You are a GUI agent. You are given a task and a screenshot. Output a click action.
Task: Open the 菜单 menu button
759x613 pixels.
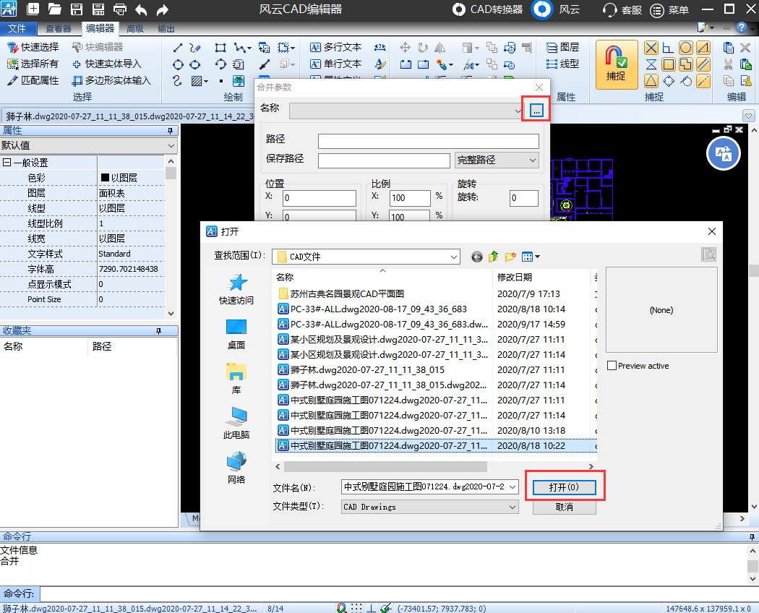pyautogui.click(x=670, y=9)
